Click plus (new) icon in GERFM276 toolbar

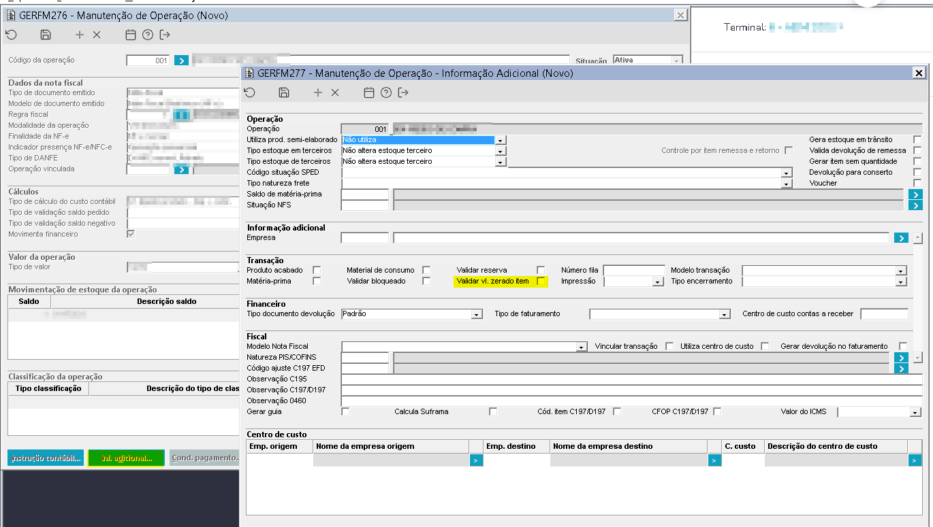(x=80, y=35)
